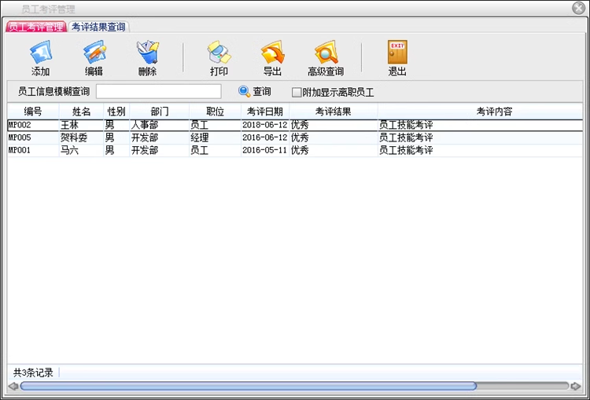Image resolution: width=590 pixels, height=400 pixels.
Task: Click 人事部 department cell
Action: [160, 125]
